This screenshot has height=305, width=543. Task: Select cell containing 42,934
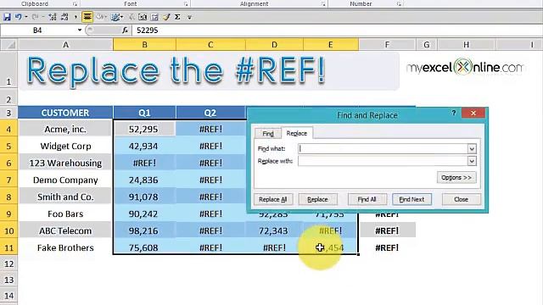coord(144,146)
